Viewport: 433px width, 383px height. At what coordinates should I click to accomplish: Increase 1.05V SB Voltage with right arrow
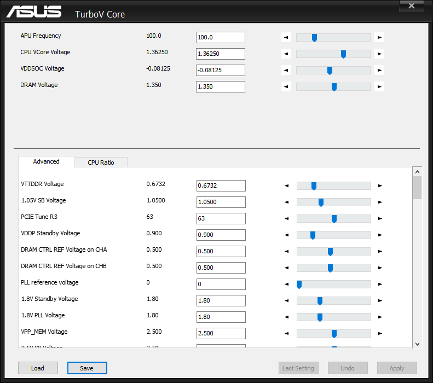[380, 202]
